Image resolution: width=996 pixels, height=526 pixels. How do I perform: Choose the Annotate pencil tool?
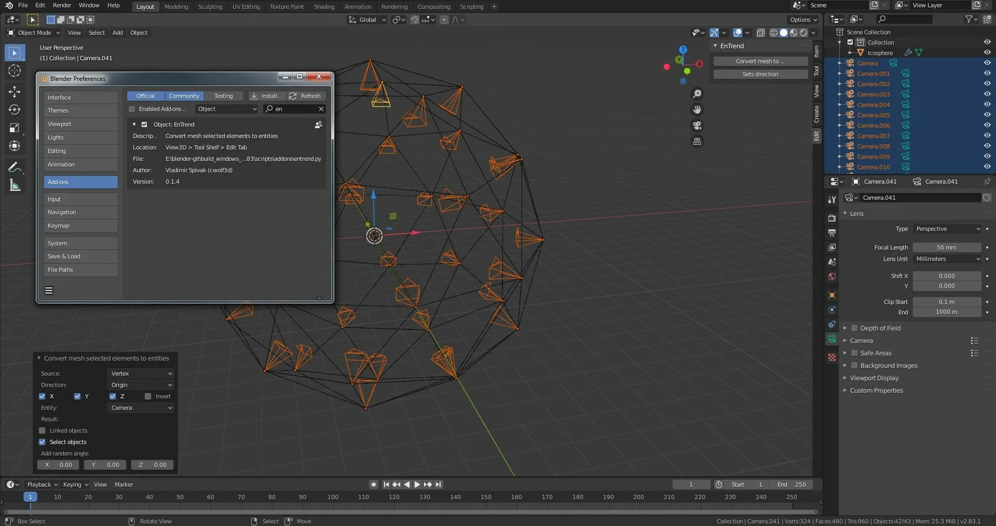pos(14,167)
